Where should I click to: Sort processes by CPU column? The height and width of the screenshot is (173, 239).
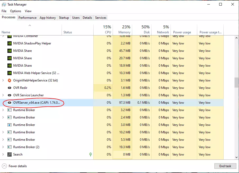click(x=103, y=30)
